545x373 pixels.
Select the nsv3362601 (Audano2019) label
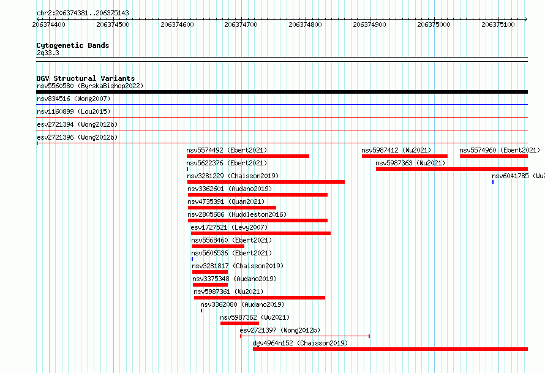point(230,189)
